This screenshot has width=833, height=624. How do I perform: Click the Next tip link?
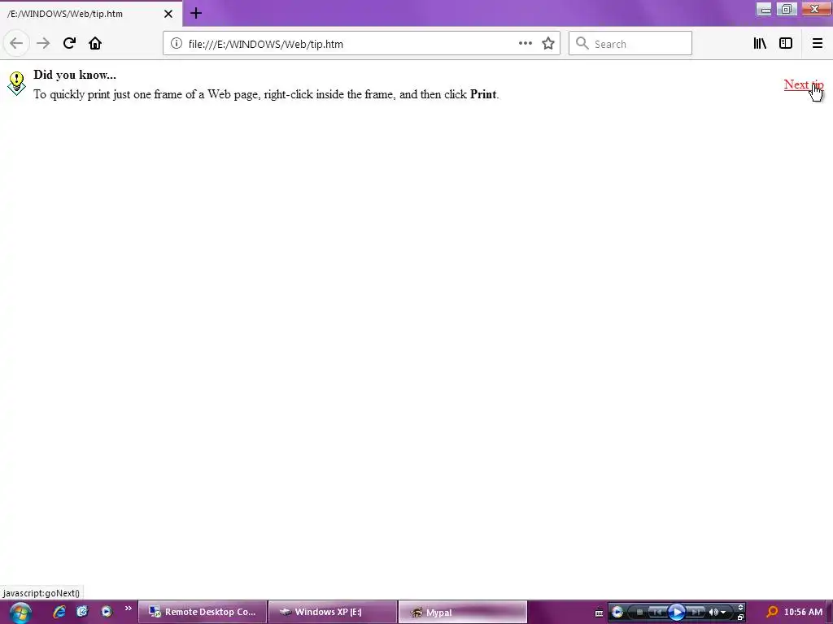point(803,84)
